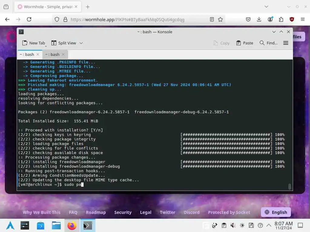Expand the hidden system tray icons arrow
The image size is (310, 232).
(269, 225)
